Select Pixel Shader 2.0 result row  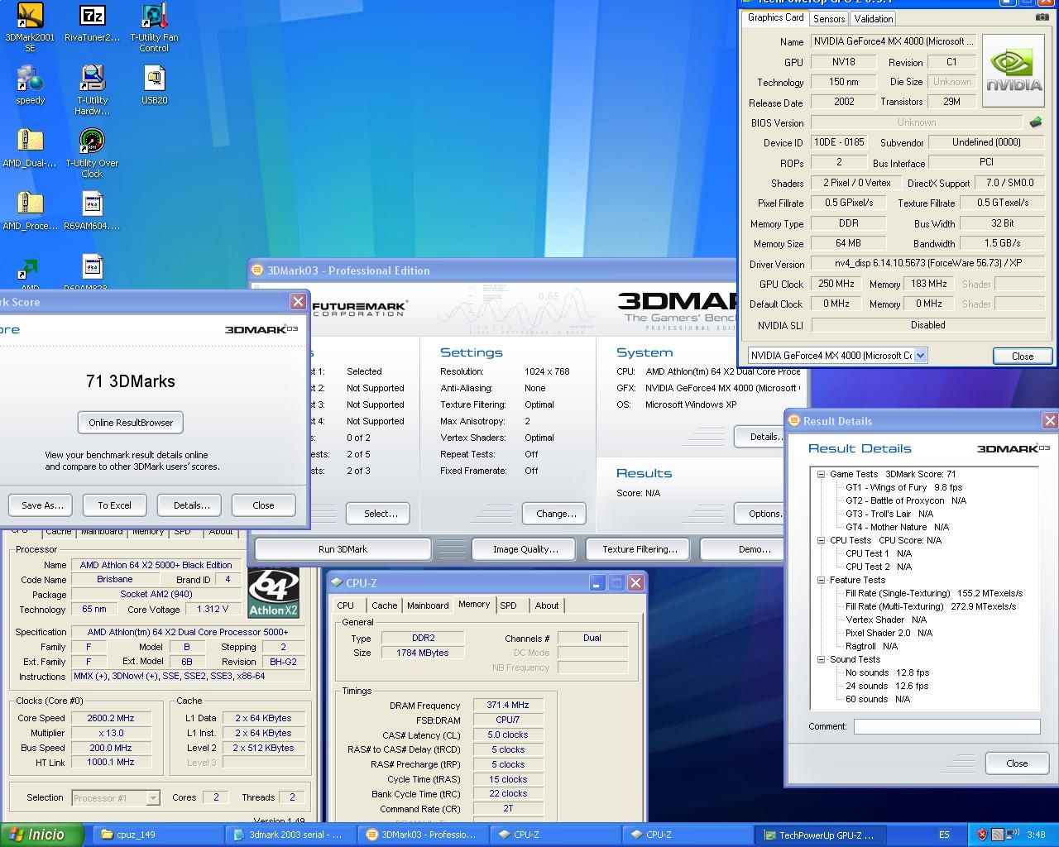tap(889, 633)
